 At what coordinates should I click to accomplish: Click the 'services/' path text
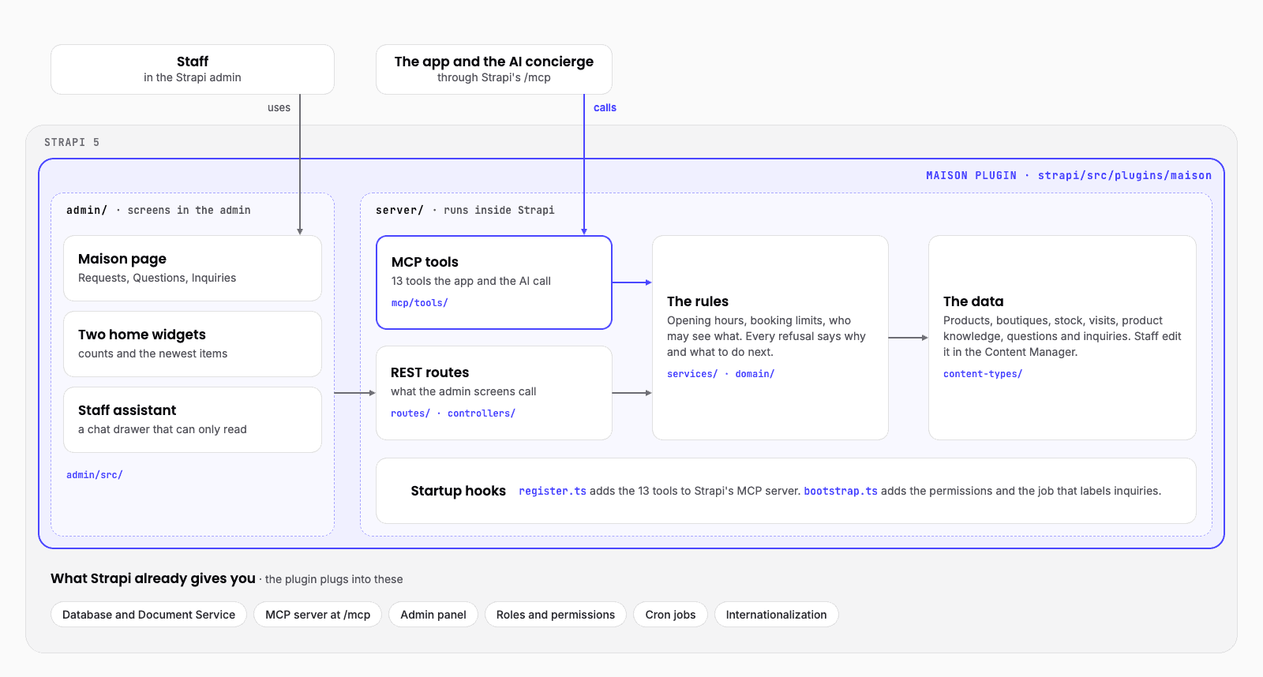[x=692, y=374]
